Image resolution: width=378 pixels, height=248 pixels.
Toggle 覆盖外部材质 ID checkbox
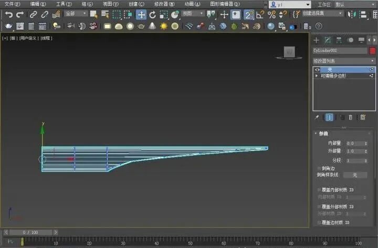[319, 207]
